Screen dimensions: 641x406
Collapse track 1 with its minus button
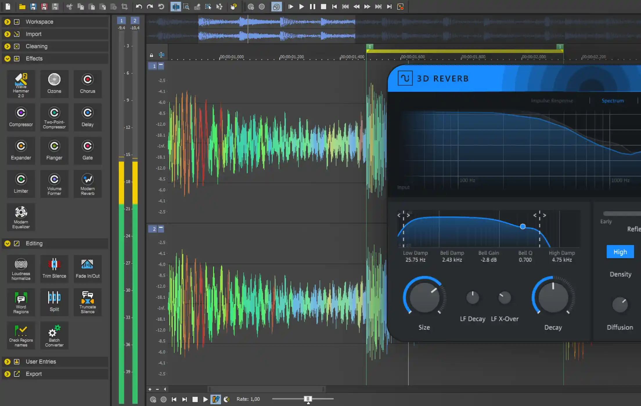coord(161,66)
